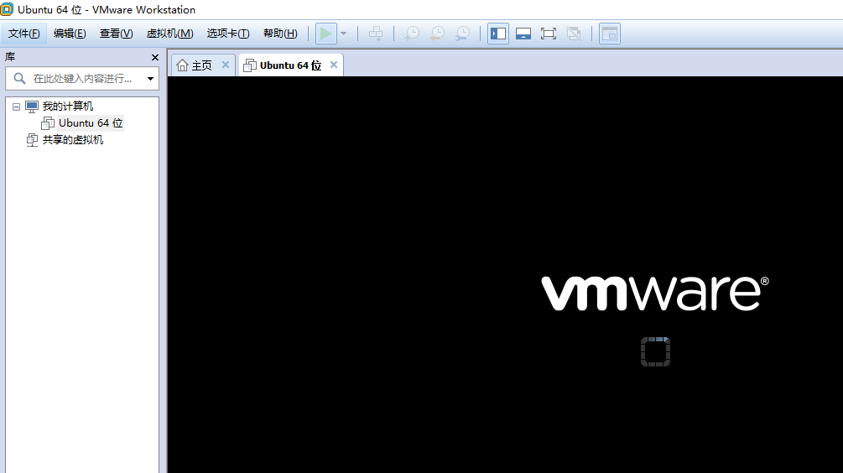
Task: Switch to the 主页 tab
Action: pos(203,65)
